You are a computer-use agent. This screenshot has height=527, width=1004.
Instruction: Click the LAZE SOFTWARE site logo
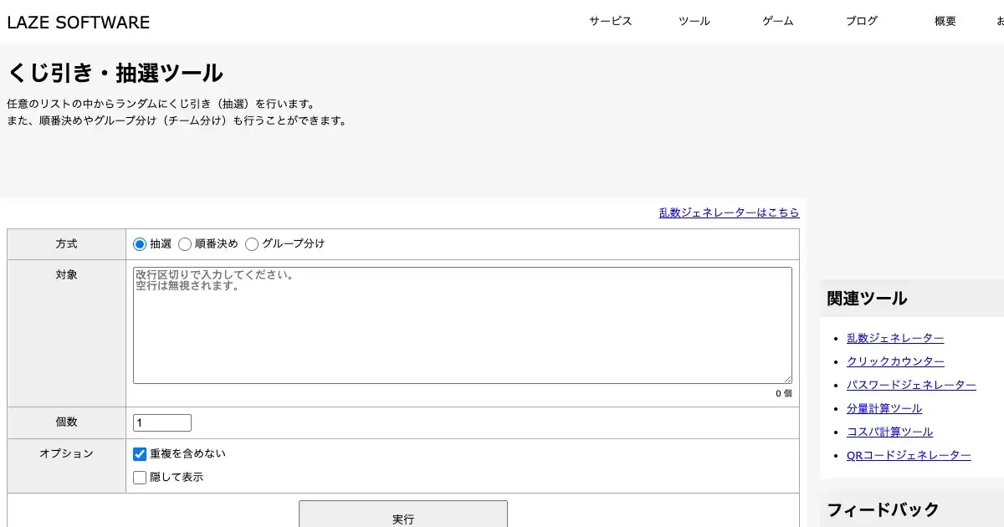(79, 23)
